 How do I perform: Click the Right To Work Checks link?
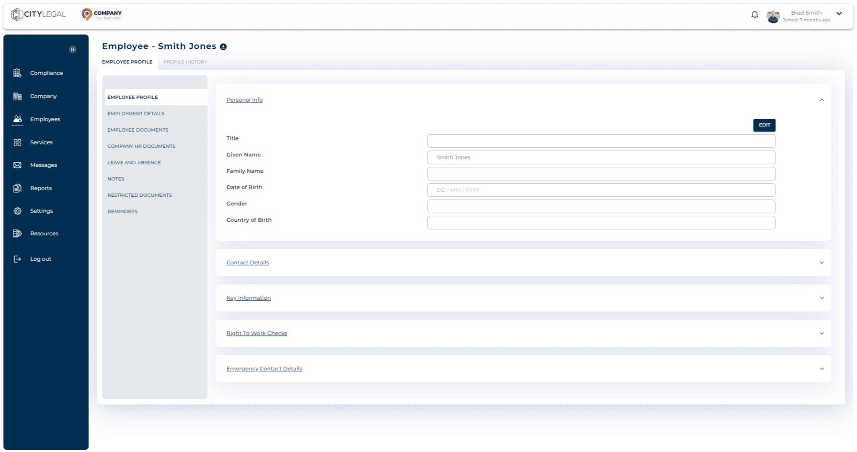257,333
